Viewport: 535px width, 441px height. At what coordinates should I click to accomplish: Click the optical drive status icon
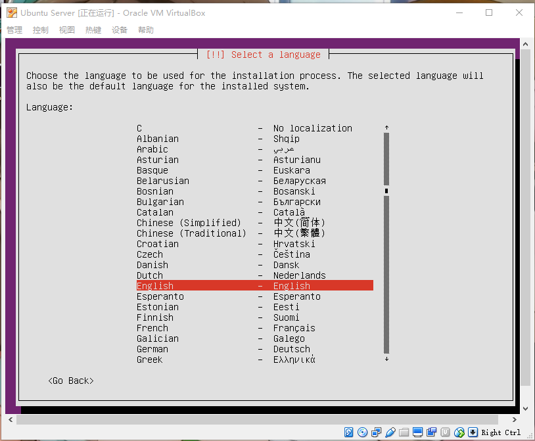click(362, 432)
